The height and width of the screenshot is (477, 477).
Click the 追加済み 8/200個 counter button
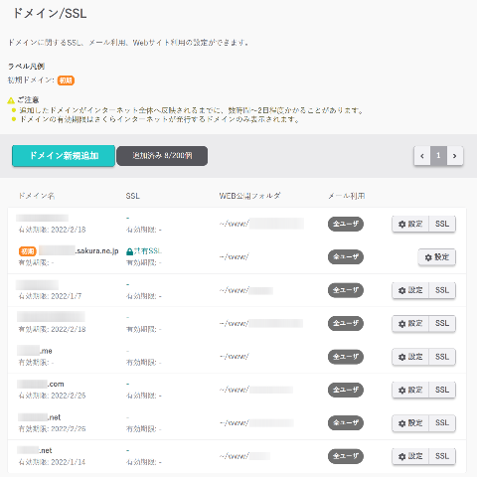click(x=162, y=156)
